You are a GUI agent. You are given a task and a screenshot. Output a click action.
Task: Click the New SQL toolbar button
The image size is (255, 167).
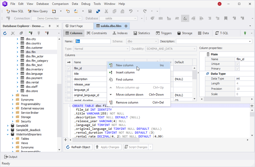pos(15,11)
